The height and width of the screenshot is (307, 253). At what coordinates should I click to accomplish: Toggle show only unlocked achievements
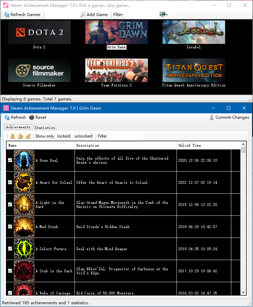[x=83, y=136]
